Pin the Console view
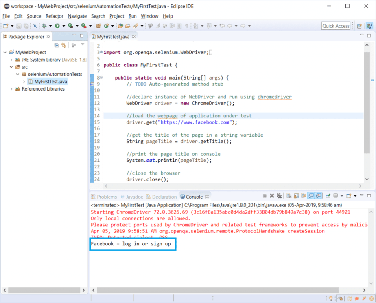 tap(328, 196)
